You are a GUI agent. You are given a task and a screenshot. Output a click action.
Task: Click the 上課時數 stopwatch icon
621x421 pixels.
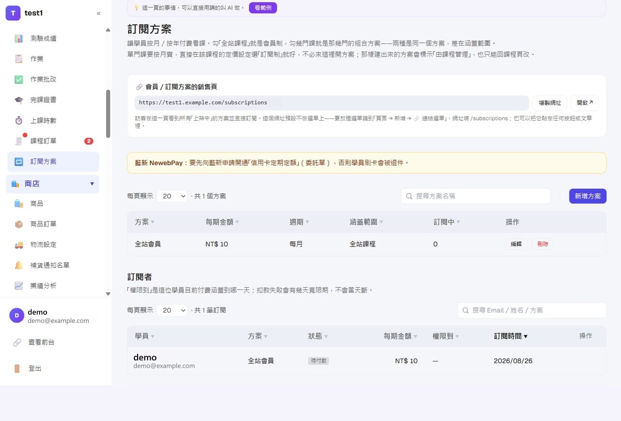click(x=19, y=120)
